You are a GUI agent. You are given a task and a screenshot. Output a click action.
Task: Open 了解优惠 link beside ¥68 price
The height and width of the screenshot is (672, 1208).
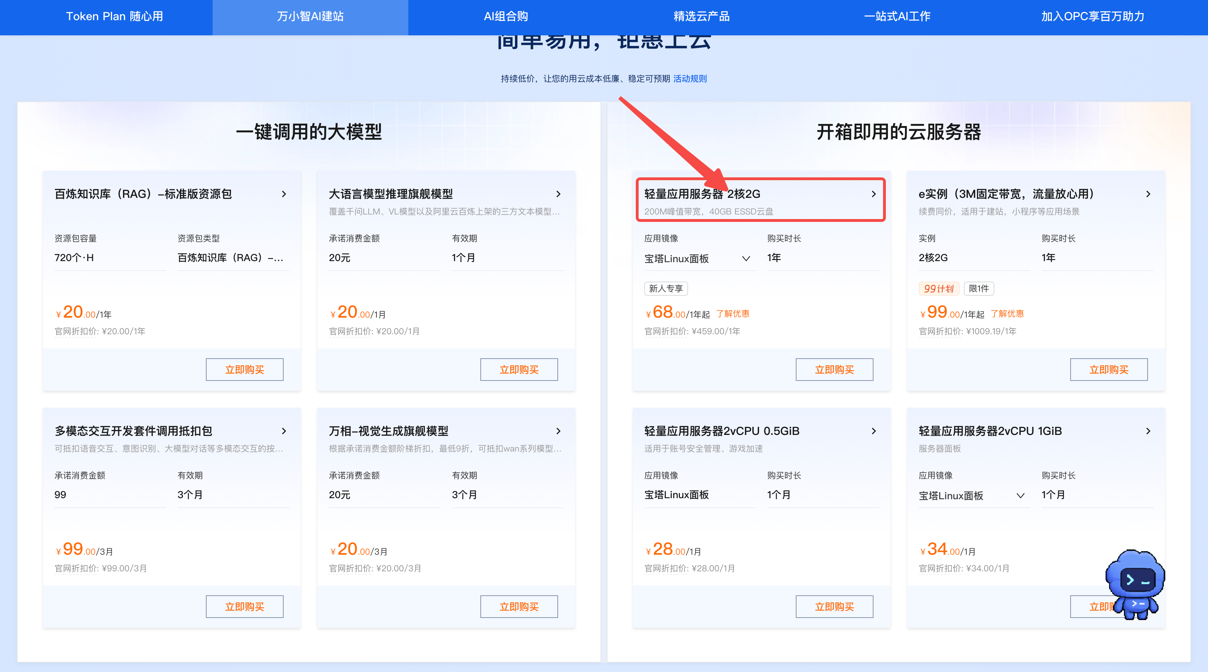[x=733, y=314]
